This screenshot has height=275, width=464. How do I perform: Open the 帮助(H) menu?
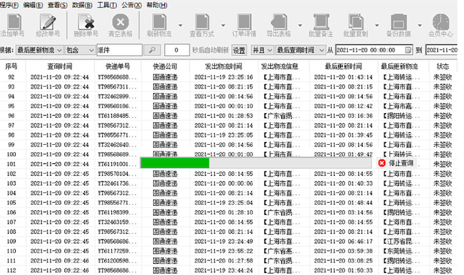pos(156,5)
